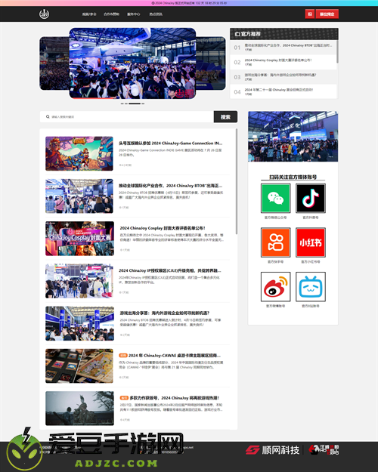Open the sidebar exhibition hall photo

pyautogui.click(x=293, y=137)
